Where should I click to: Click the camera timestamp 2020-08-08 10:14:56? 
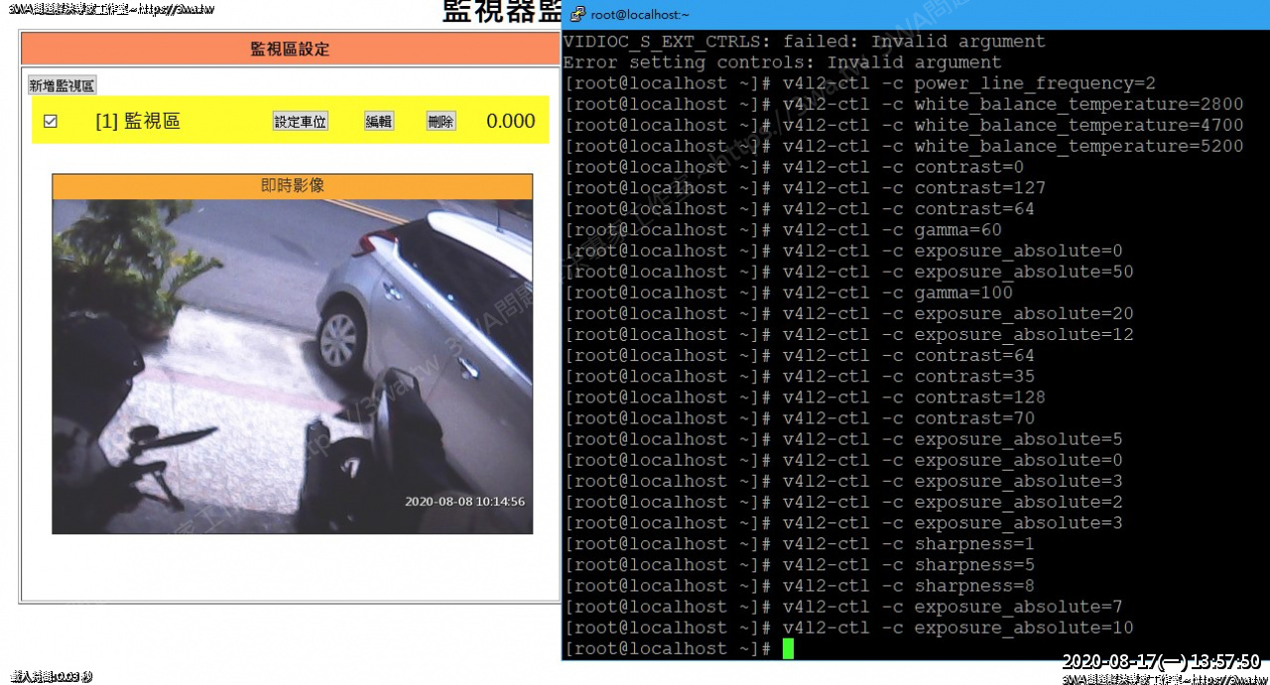tap(464, 502)
